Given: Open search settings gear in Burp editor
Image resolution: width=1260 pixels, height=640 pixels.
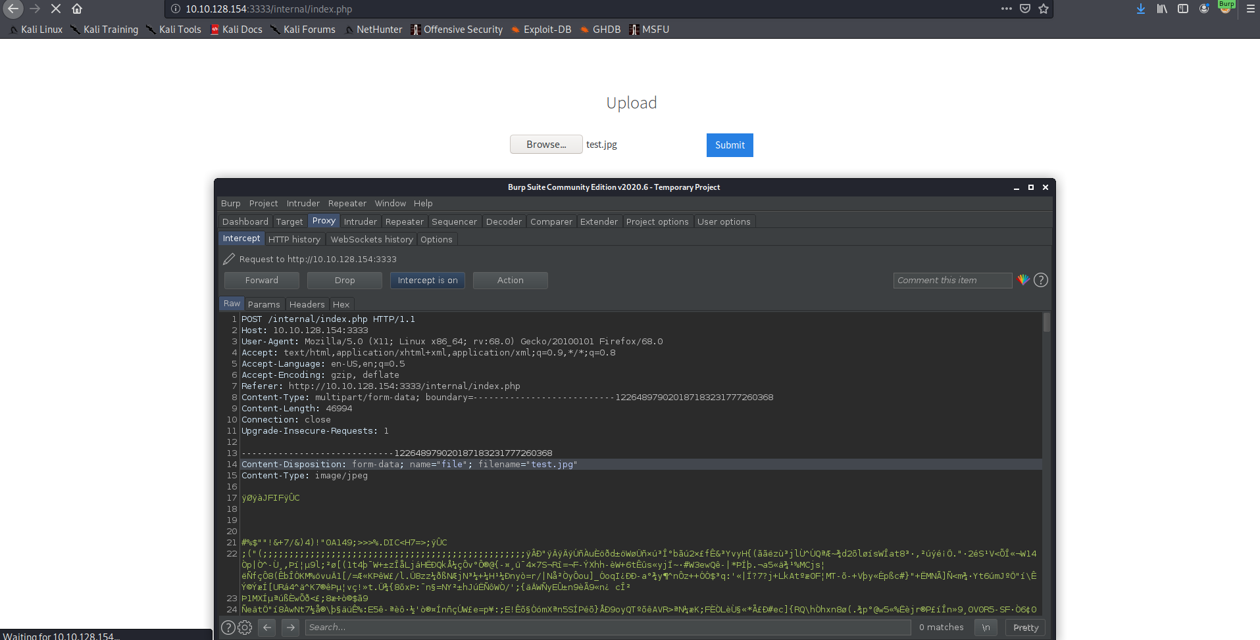Looking at the screenshot, I should 245,628.
